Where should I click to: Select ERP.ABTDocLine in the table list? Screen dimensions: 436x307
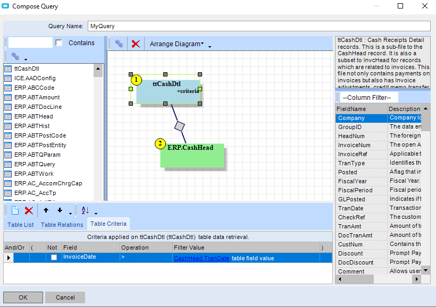38,107
